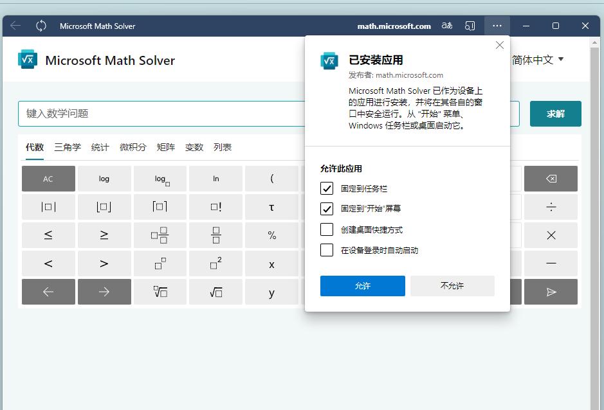The image size is (604, 410).
Task: Select the tau constant key
Action: click(271, 206)
